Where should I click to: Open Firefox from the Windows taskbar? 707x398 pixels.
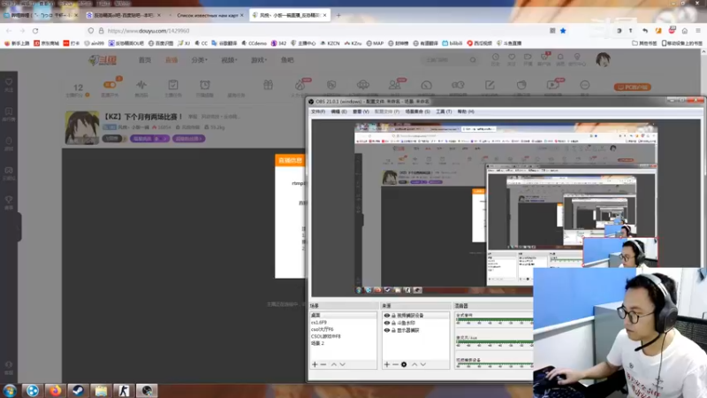[56, 390]
